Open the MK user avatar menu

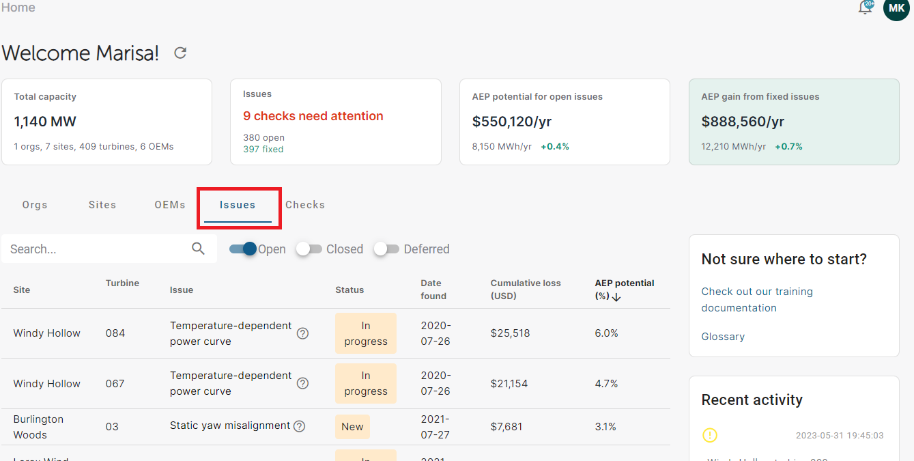tap(896, 9)
